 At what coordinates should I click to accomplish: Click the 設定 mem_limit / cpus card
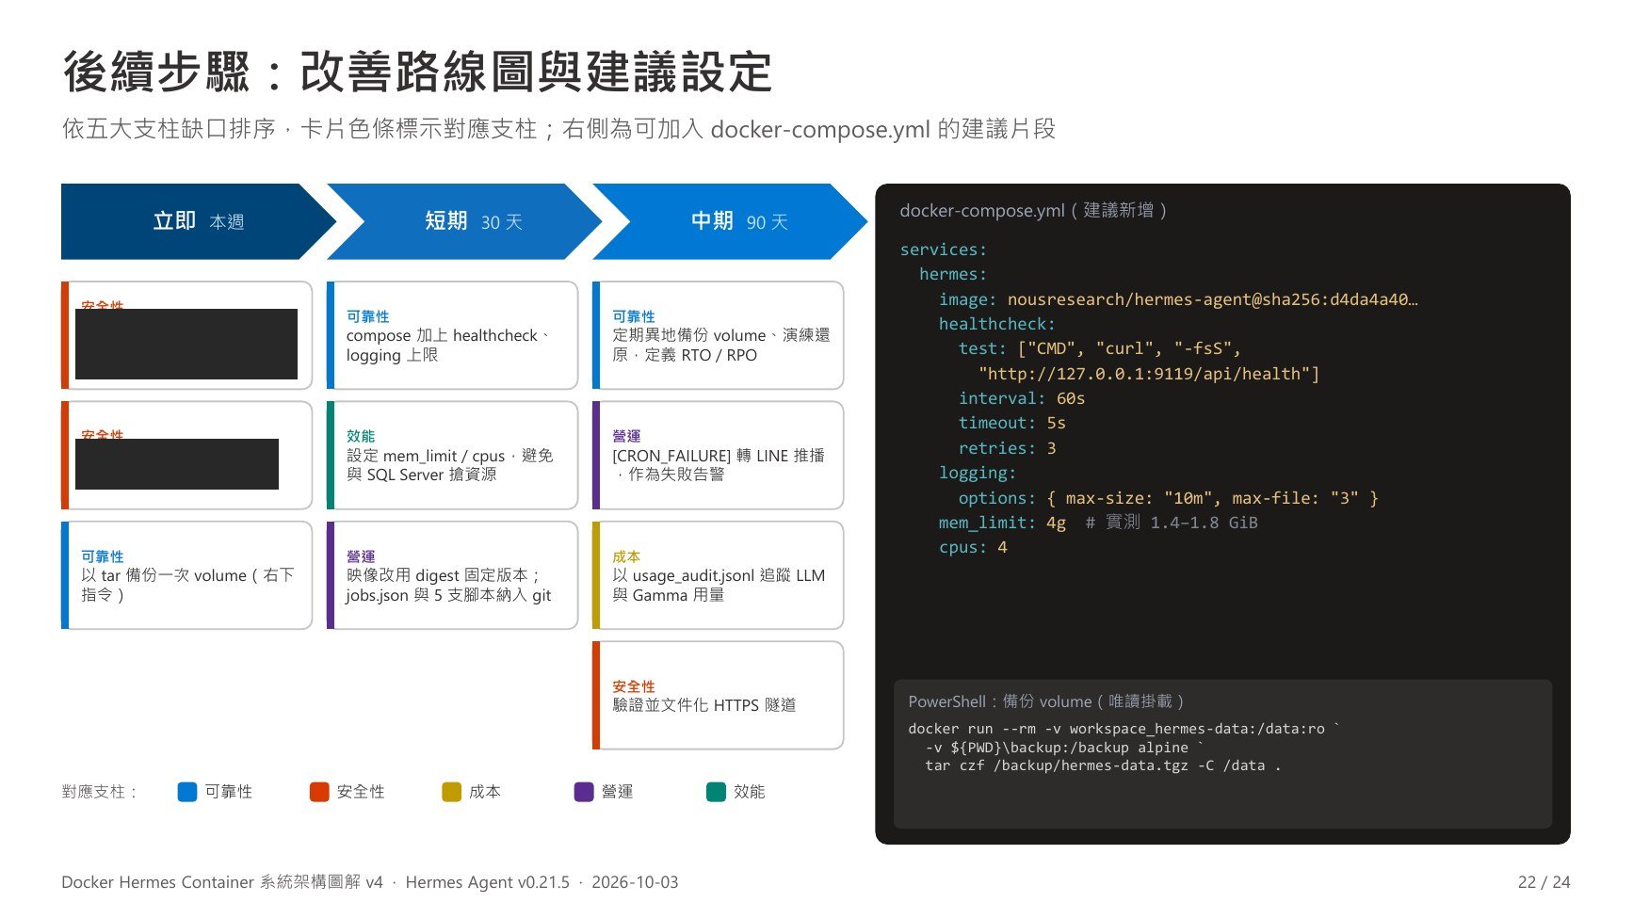452,456
